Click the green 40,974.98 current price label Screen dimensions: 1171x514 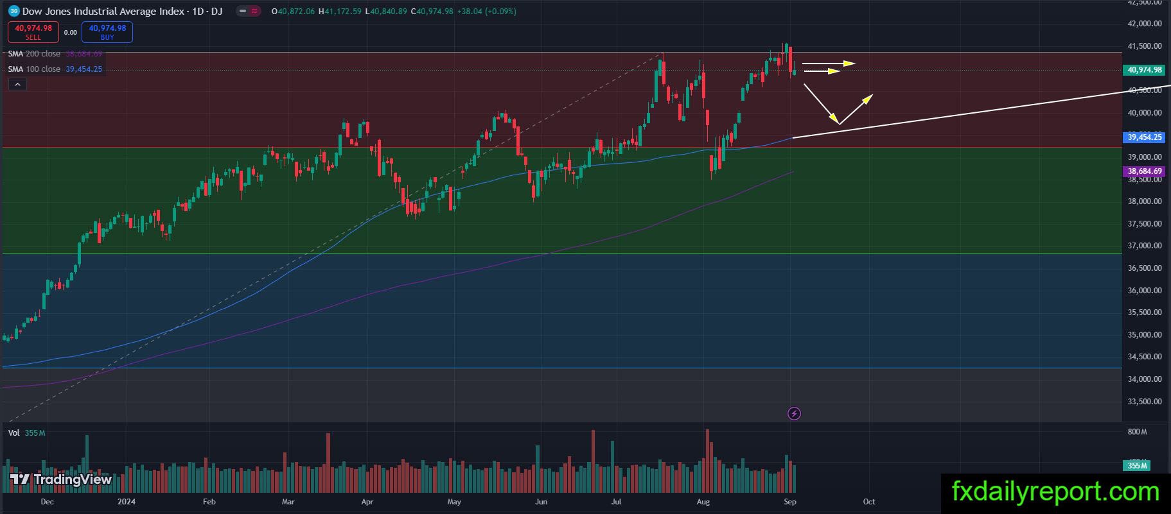(1145, 70)
